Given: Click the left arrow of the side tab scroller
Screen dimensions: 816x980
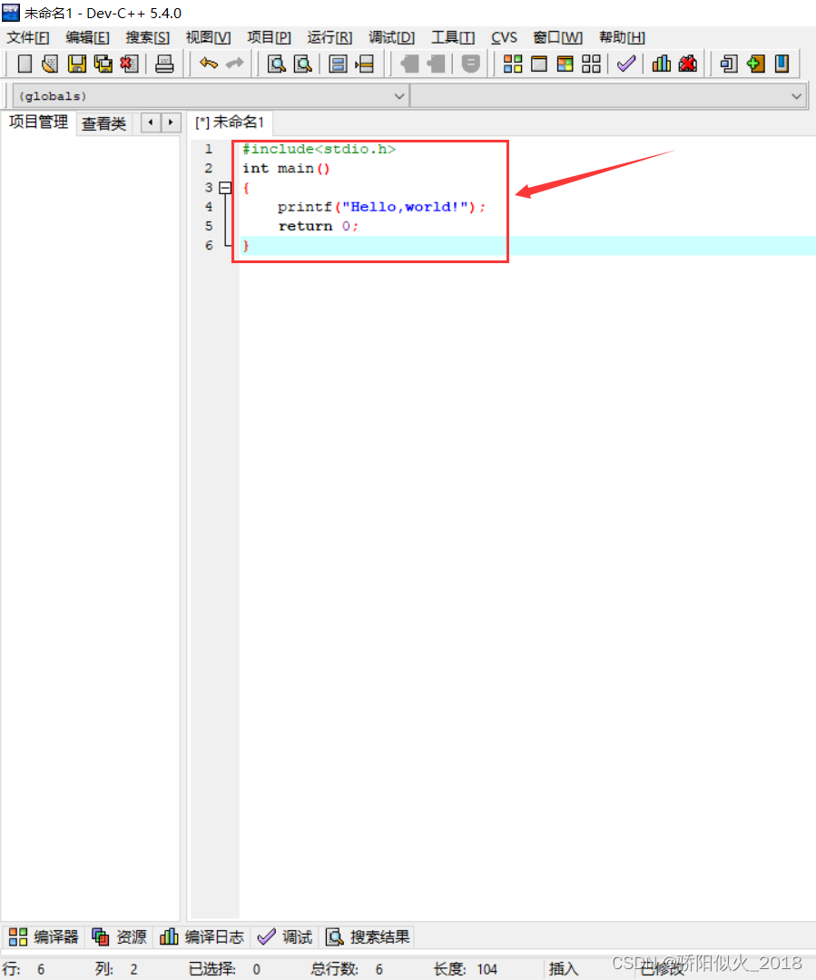Looking at the screenshot, I should 151,122.
